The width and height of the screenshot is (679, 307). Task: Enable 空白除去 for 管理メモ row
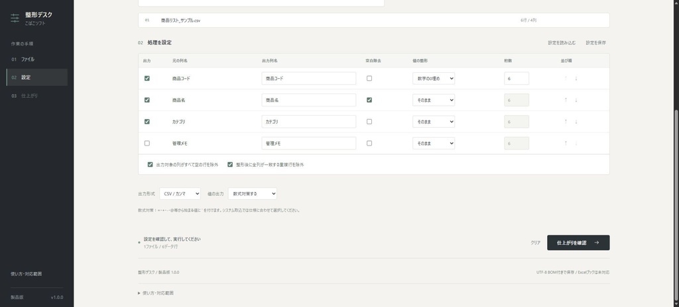click(x=369, y=143)
